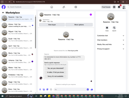Screen dimensions: 129x98
Task: Open emoji picker in message box
Action: coord(88,90)
